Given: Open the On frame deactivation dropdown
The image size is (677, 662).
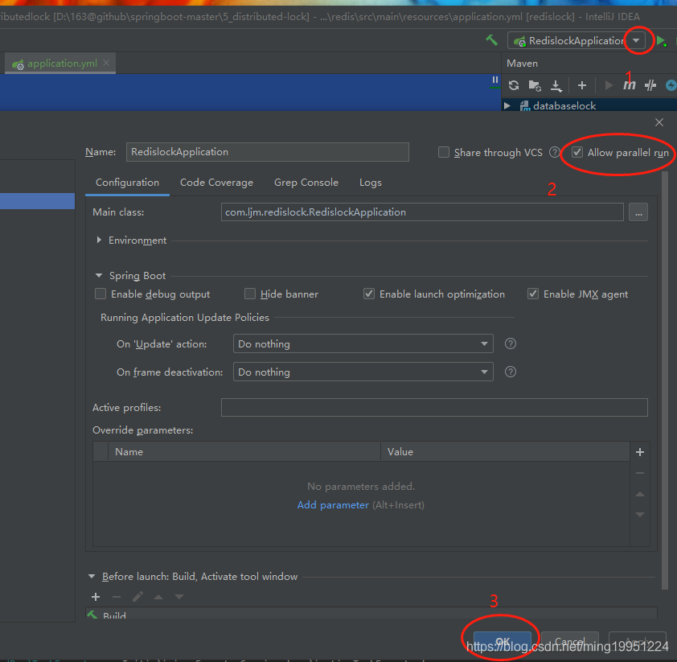Looking at the screenshot, I should click(363, 372).
